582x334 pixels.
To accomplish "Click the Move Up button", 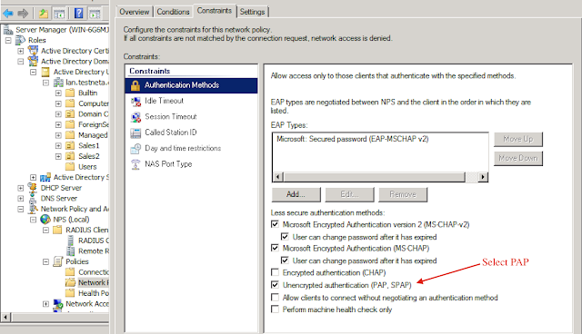I will tap(518, 139).
